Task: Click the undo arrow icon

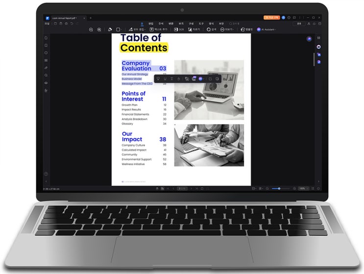Action: pyautogui.click(x=72, y=24)
